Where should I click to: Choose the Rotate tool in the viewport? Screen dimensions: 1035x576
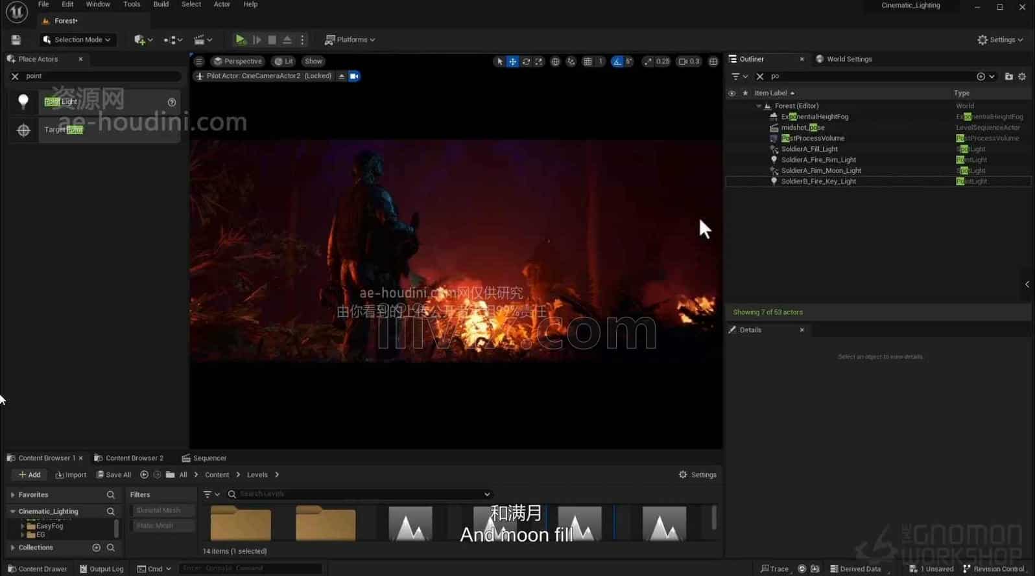pos(526,62)
